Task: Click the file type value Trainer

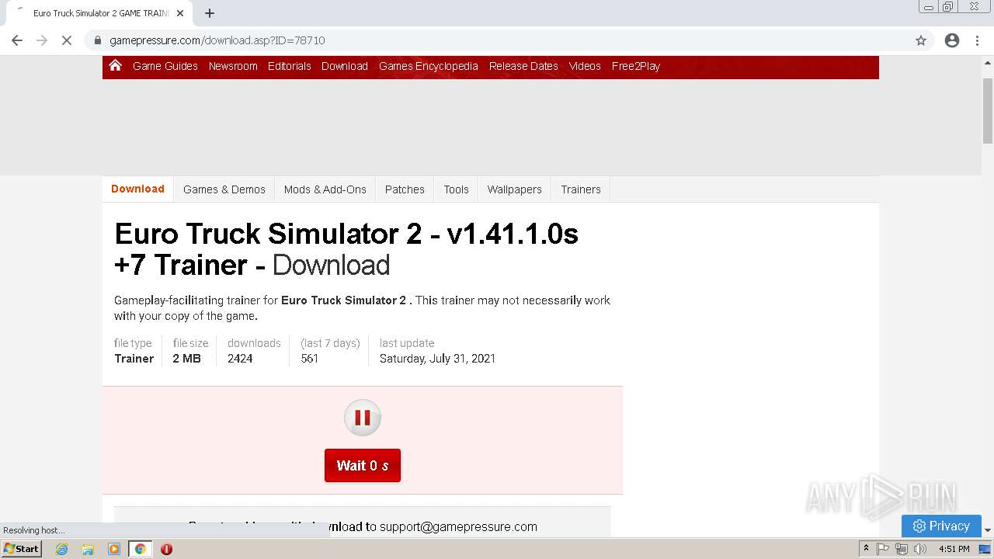Action: pyautogui.click(x=134, y=359)
